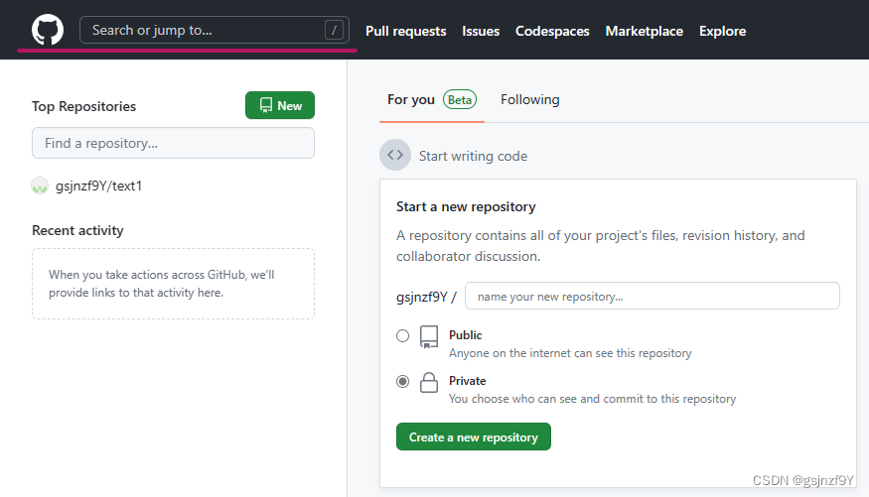Click the Private repository lock icon
This screenshot has width=869, height=497.
pos(429,382)
